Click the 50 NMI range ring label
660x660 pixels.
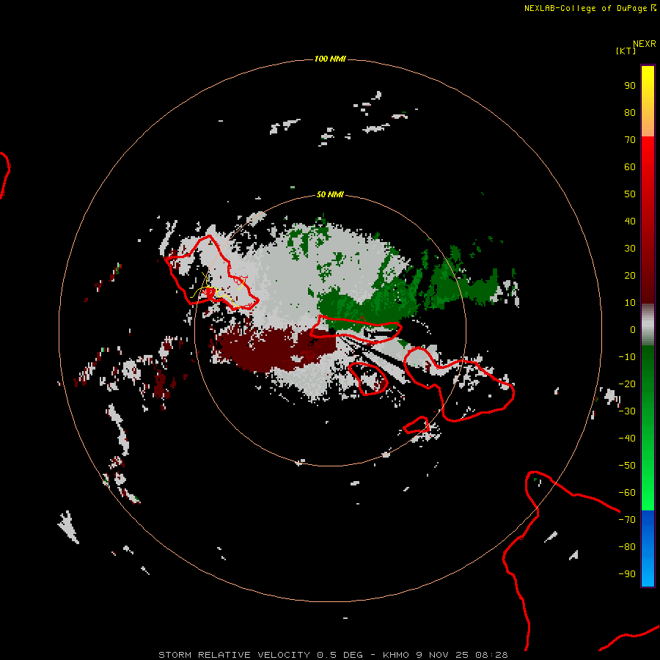click(x=330, y=194)
